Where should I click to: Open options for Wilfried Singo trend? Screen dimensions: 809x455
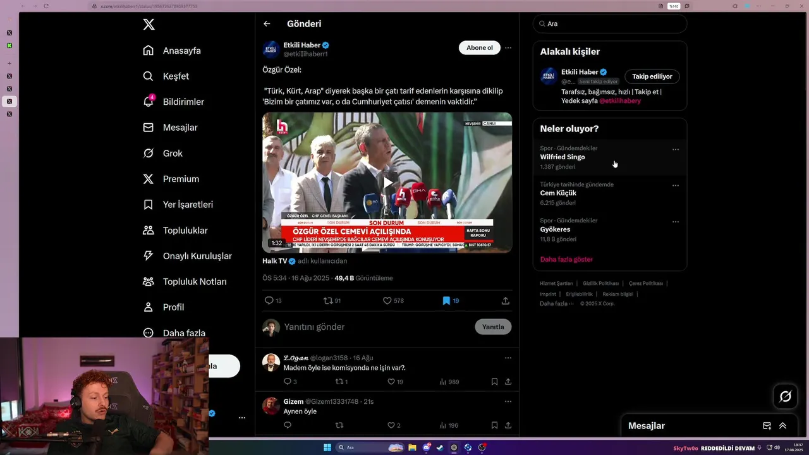(x=676, y=150)
